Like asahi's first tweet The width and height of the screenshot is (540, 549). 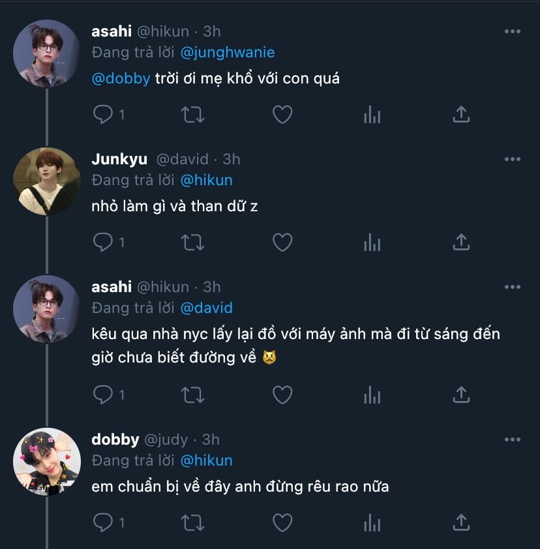coord(282,115)
